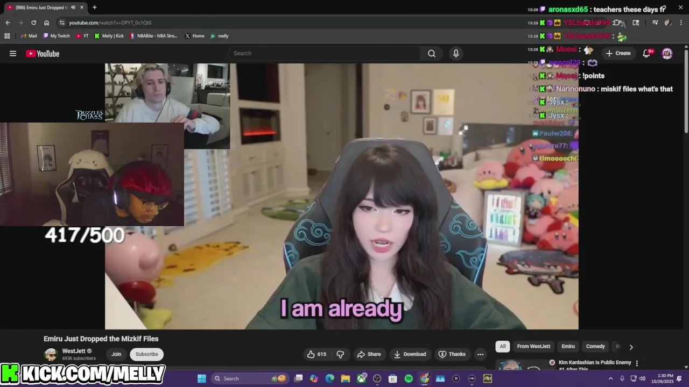Open volume control in system tray
This screenshot has height=387, width=689.
pyautogui.click(x=642, y=378)
